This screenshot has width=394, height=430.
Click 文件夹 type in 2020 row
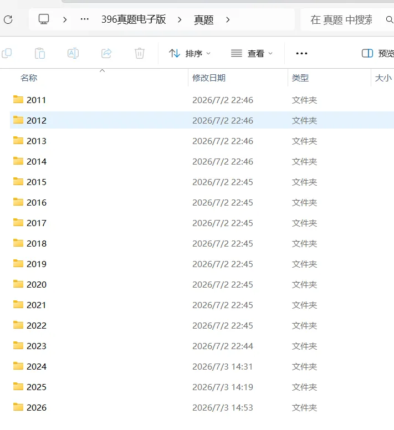click(304, 285)
